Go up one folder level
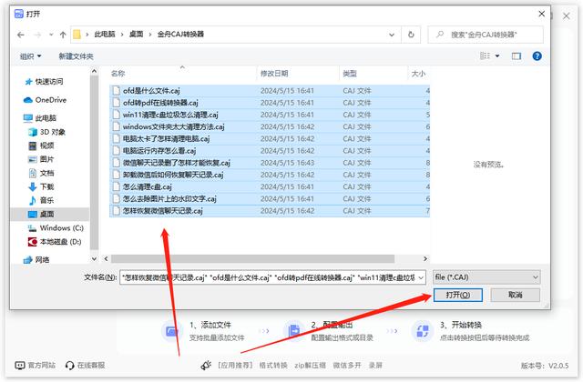Image resolution: width=583 pixels, height=382 pixels. tap(63, 35)
